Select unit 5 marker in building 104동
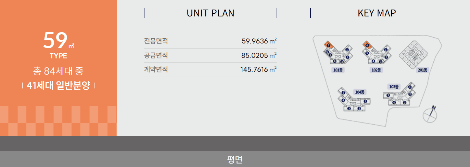The image size is (470, 167). click(x=343, y=92)
